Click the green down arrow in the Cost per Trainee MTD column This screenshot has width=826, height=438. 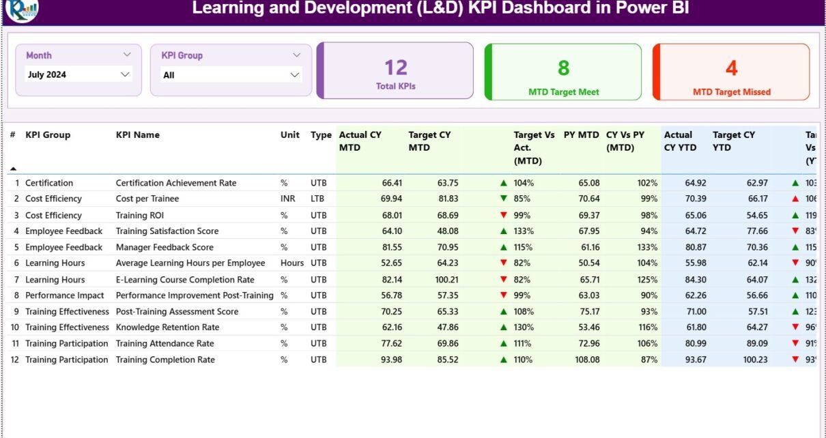pos(504,199)
